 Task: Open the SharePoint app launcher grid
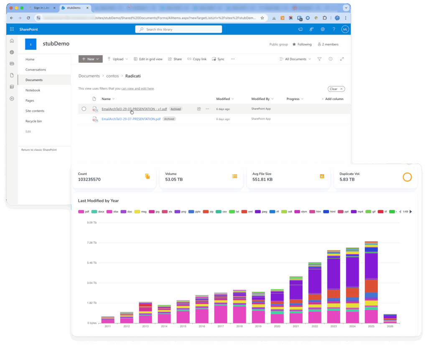tap(12, 29)
